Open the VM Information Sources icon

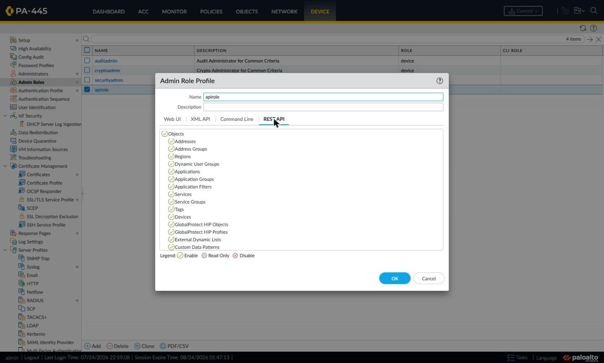tap(14, 149)
